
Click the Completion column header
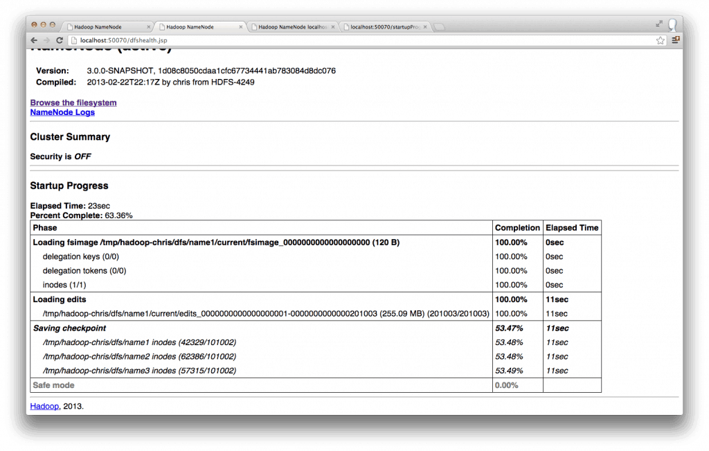click(517, 228)
